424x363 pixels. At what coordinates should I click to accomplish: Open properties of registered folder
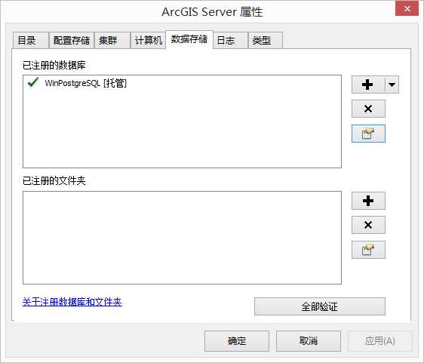coord(368,250)
